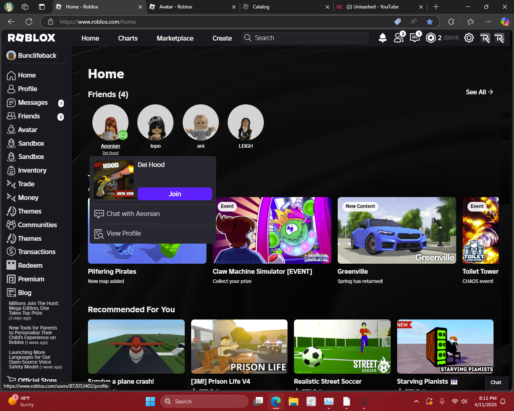Screen dimensions: 514x411
Task: Open Edge settings and more menu
Action: click(488, 22)
